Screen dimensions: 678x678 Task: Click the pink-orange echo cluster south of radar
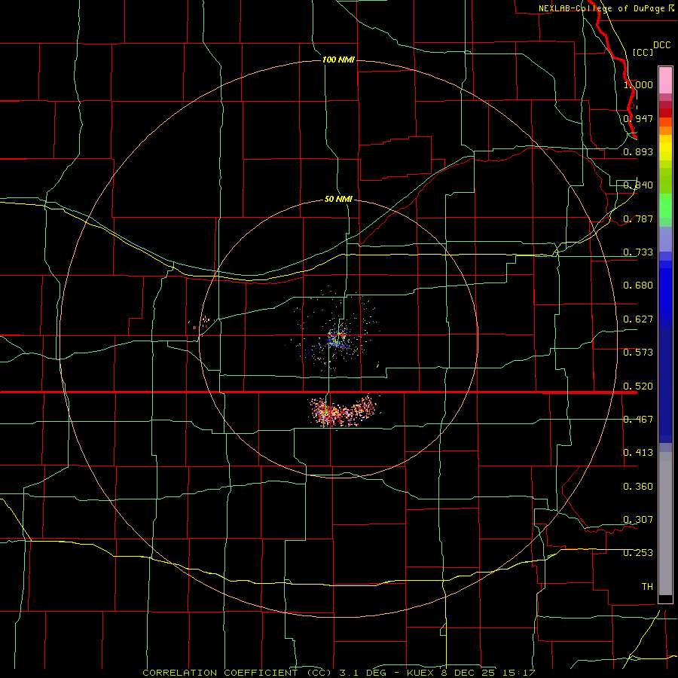pyautogui.click(x=341, y=411)
